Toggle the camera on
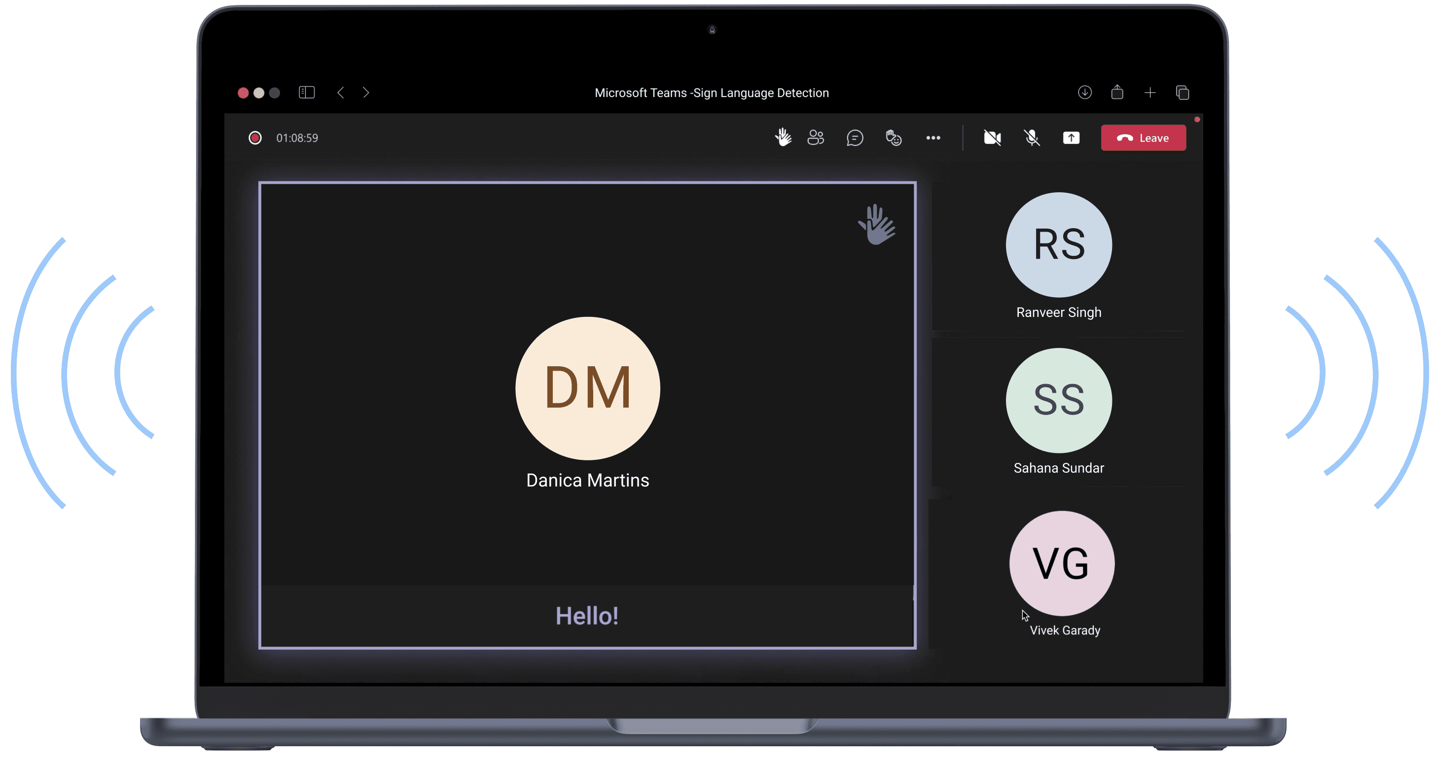The height and width of the screenshot is (760, 1434). coord(992,138)
